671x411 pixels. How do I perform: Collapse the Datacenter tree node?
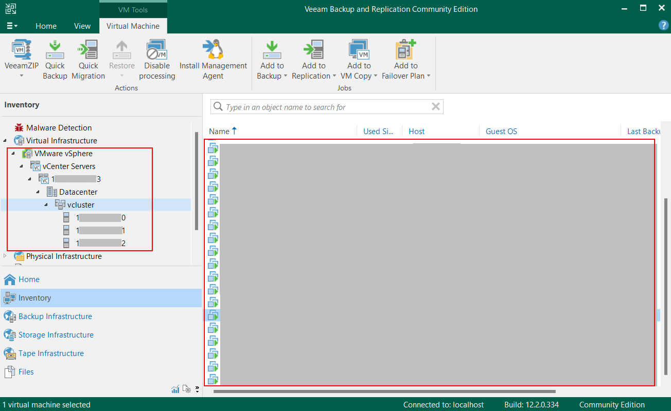(x=38, y=192)
